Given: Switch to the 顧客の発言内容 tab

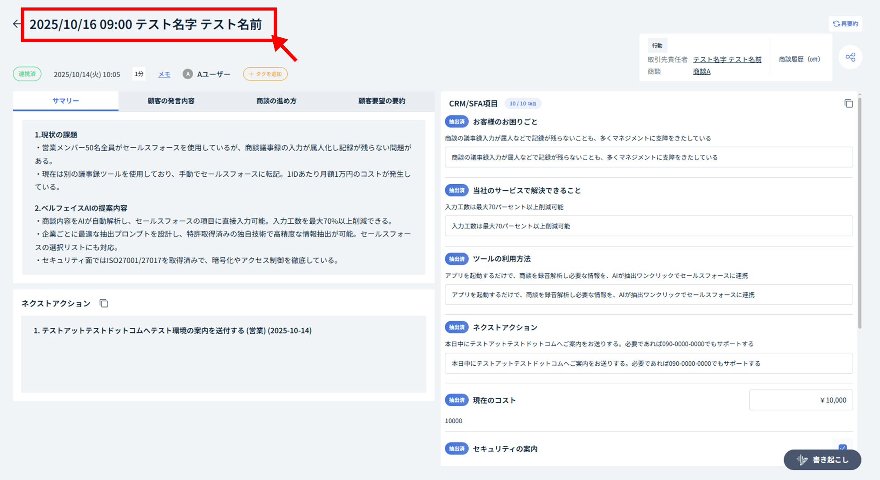Looking at the screenshot, I should 171,101.
